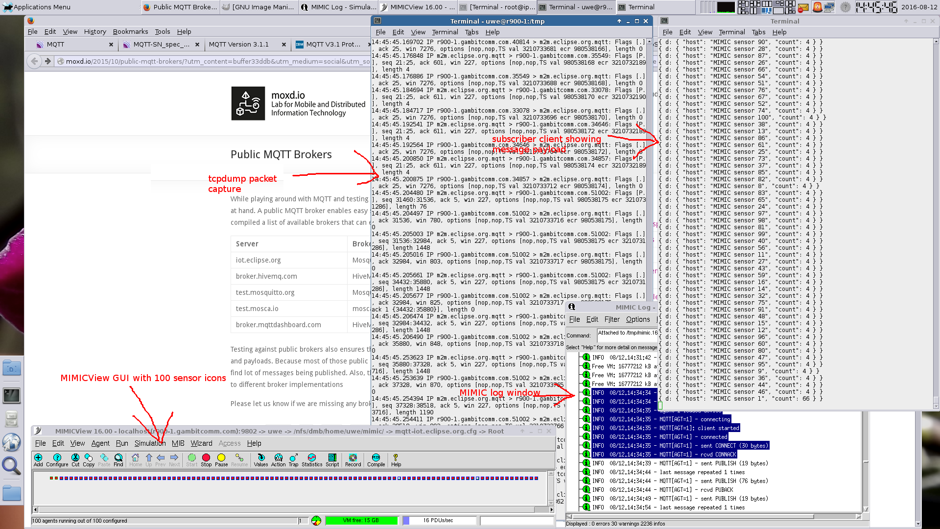The width and height of the screenshot is (940, 529).
Task: Open the Agent menu in MIMICView
Action: coord(100,443)
